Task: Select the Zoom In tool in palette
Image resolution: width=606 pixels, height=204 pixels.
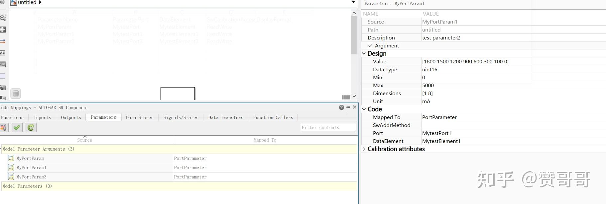Action: 3,18
